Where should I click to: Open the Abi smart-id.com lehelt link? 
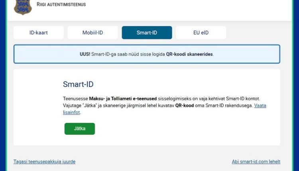pos(256,162)
